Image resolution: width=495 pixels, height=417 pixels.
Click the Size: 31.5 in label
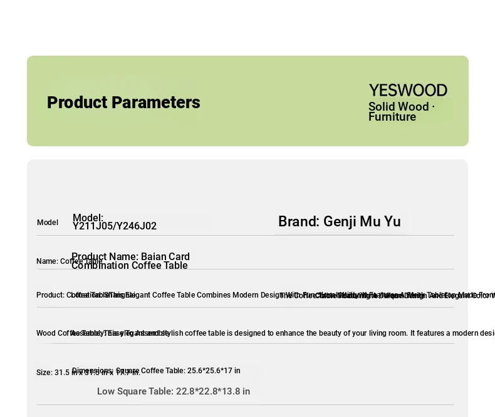coord(53,372)
